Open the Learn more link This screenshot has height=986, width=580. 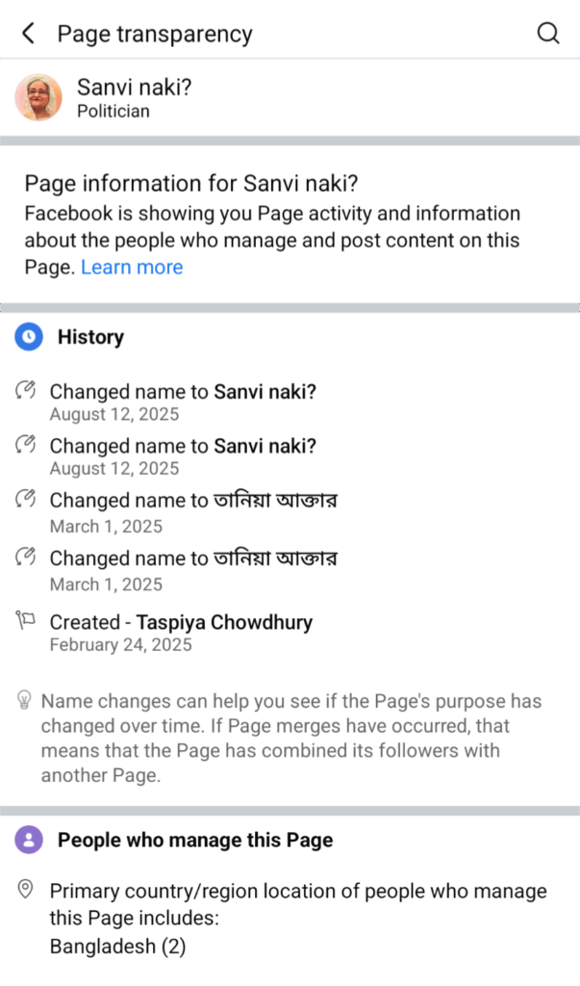pyautogui.click(x=132, y=268)
